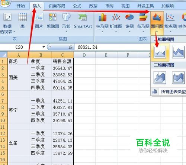Viewport: 186px width, 165px height.
Task: Click the merged cell 苏宁
Action: pyautogui.click(x=19, y=110)
